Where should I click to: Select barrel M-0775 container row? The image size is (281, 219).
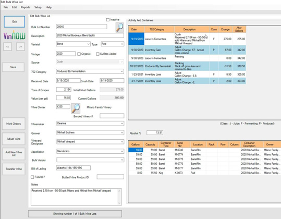coord(205,159)
